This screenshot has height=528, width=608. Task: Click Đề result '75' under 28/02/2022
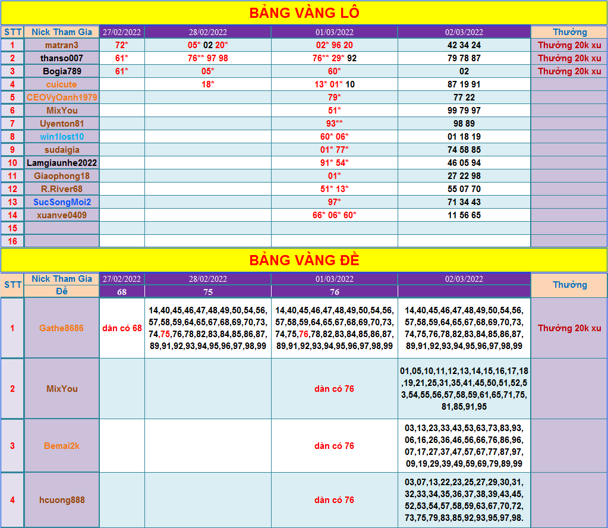coord(208,292)
